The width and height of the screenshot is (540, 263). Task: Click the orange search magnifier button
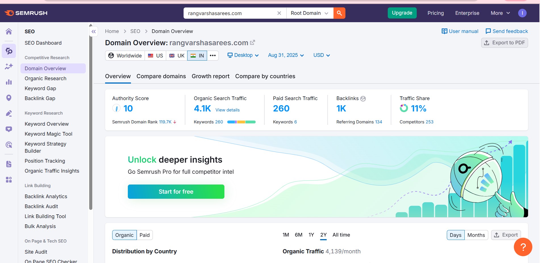339,13
